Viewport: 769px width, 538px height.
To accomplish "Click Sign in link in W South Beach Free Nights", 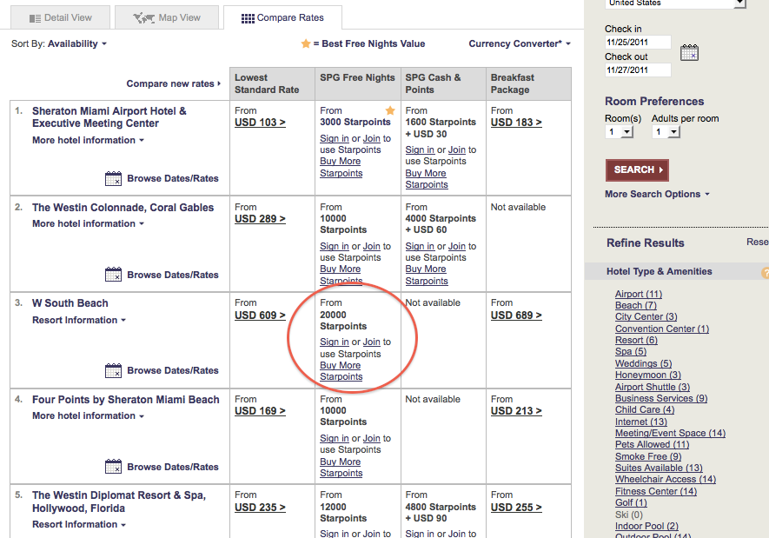I will tap(335, 342).
